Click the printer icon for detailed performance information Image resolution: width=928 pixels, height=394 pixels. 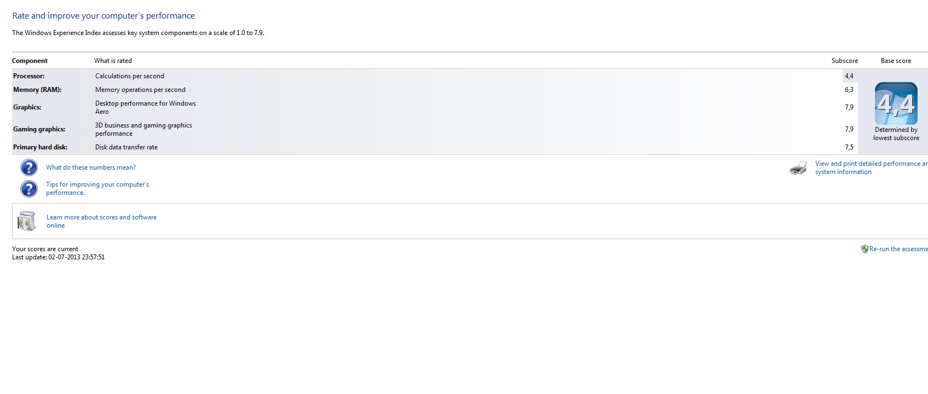point(798,168)
